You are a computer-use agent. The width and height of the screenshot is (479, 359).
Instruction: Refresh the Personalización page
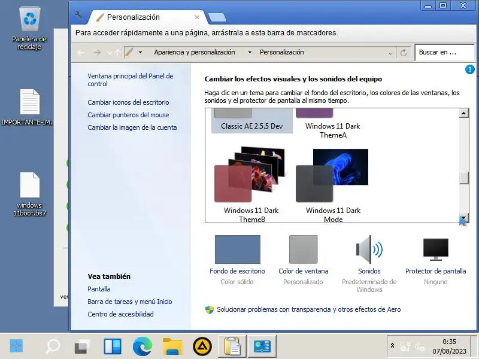[403, 53]
